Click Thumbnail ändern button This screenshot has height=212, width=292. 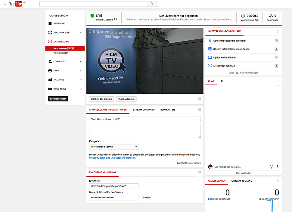coord(126,99)
